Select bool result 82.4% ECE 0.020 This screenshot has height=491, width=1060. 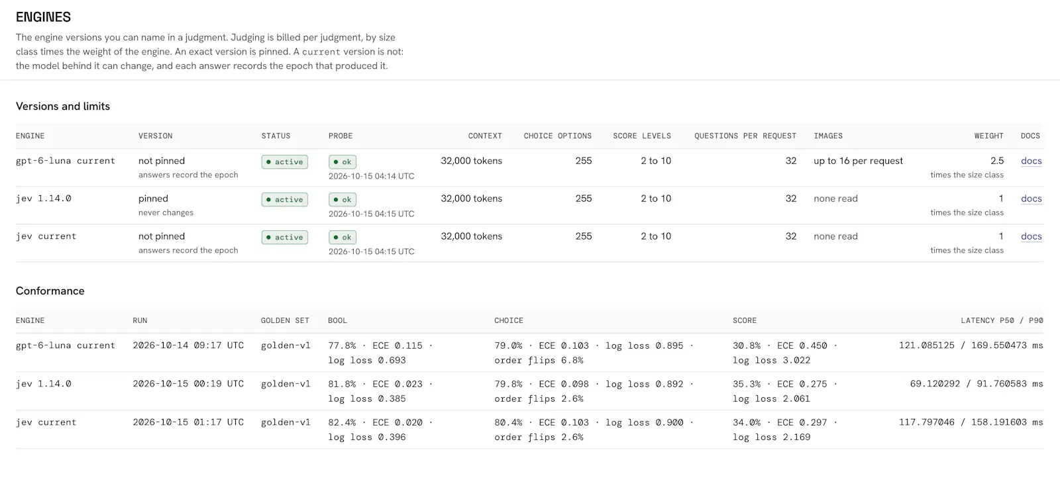pos(380,429)
